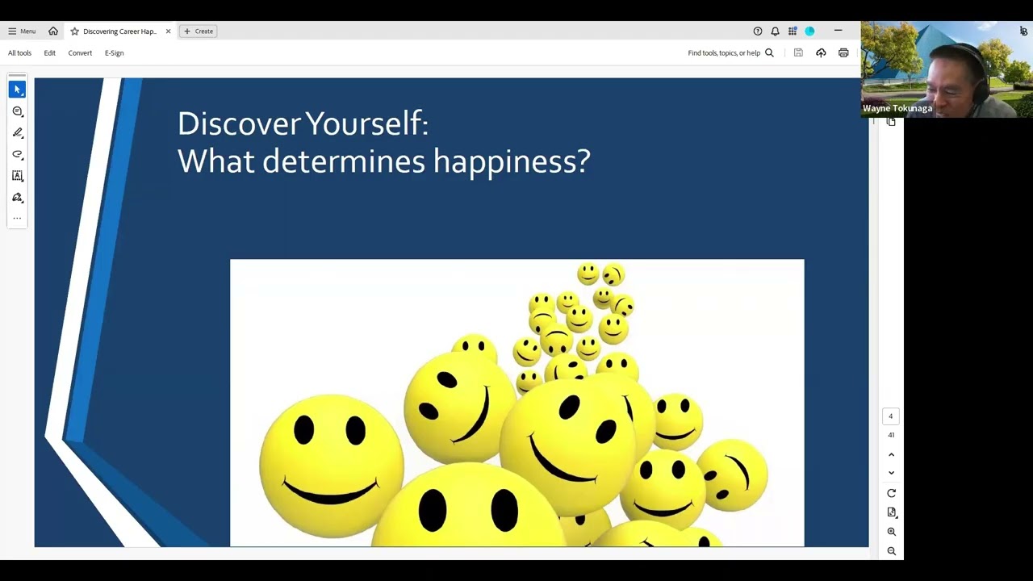Open the copy pages panel icon
1033x581 pixels.
(x=891, y=122)
